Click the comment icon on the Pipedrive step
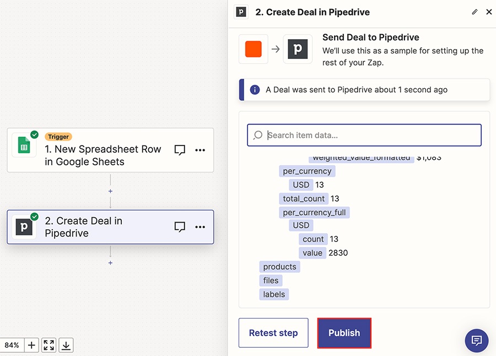 click(180, 227)
